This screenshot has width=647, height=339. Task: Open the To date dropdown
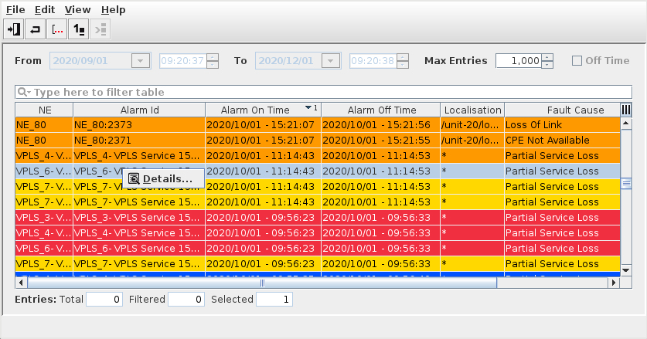[331, 60]
